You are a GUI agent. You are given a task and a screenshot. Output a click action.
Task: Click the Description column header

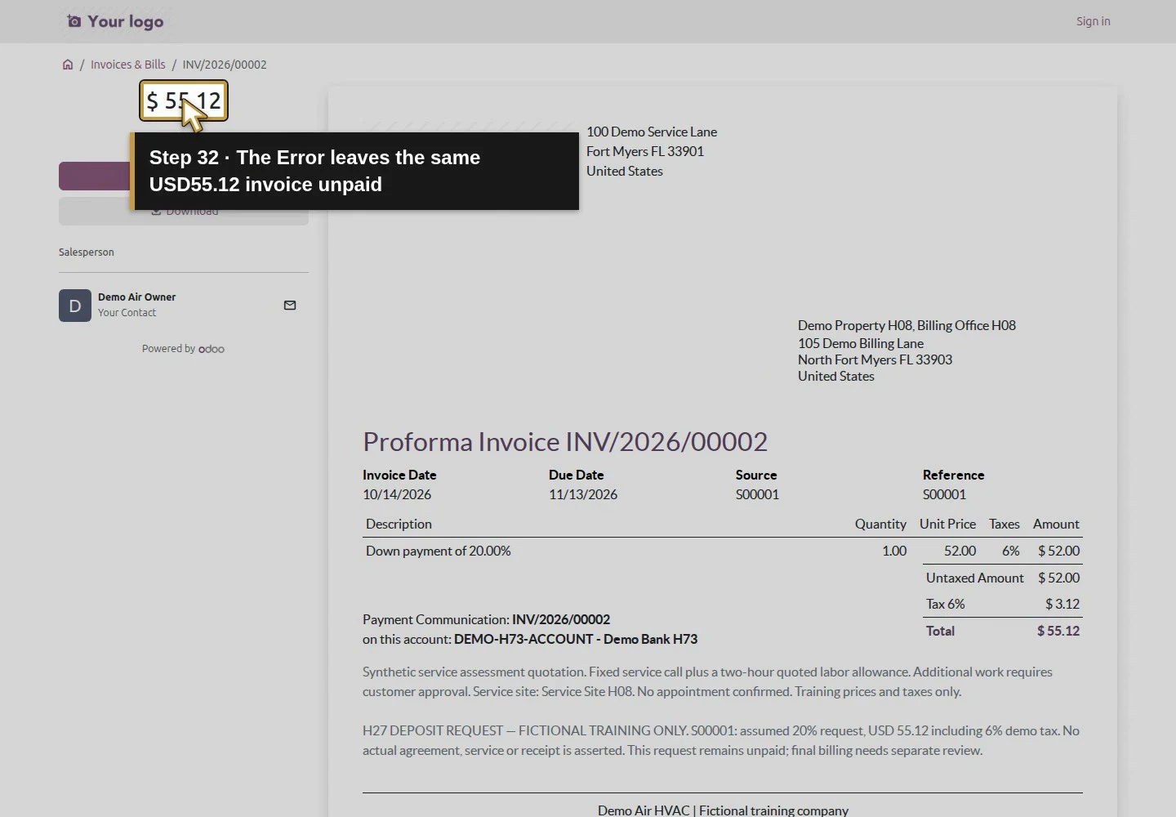(399, 524)
